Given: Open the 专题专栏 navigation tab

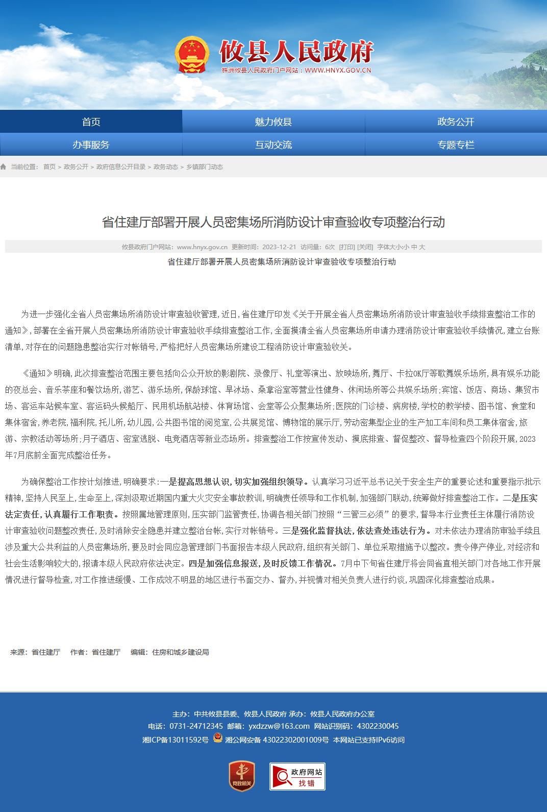Looking at the screenshot, I should point(456,145).
